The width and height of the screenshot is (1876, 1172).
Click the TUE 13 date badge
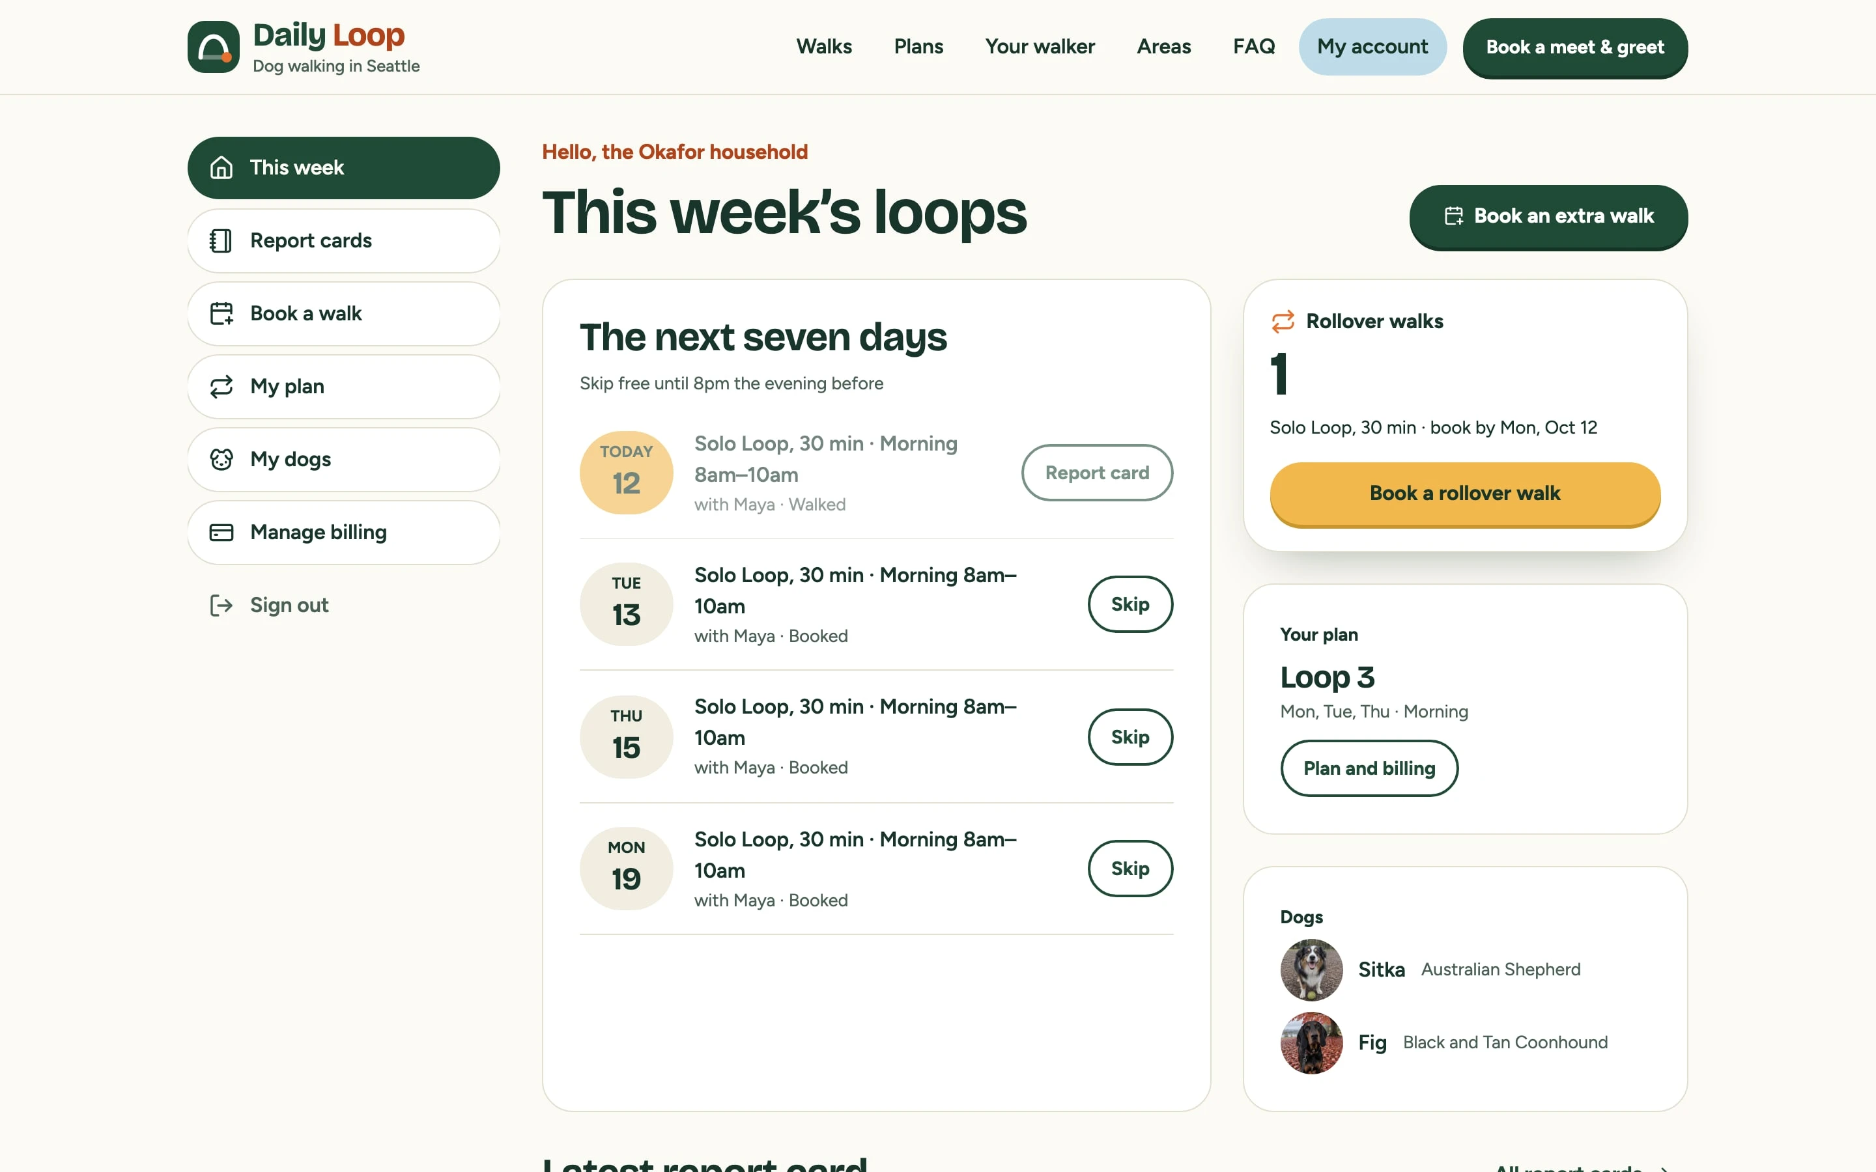point(627,604)
